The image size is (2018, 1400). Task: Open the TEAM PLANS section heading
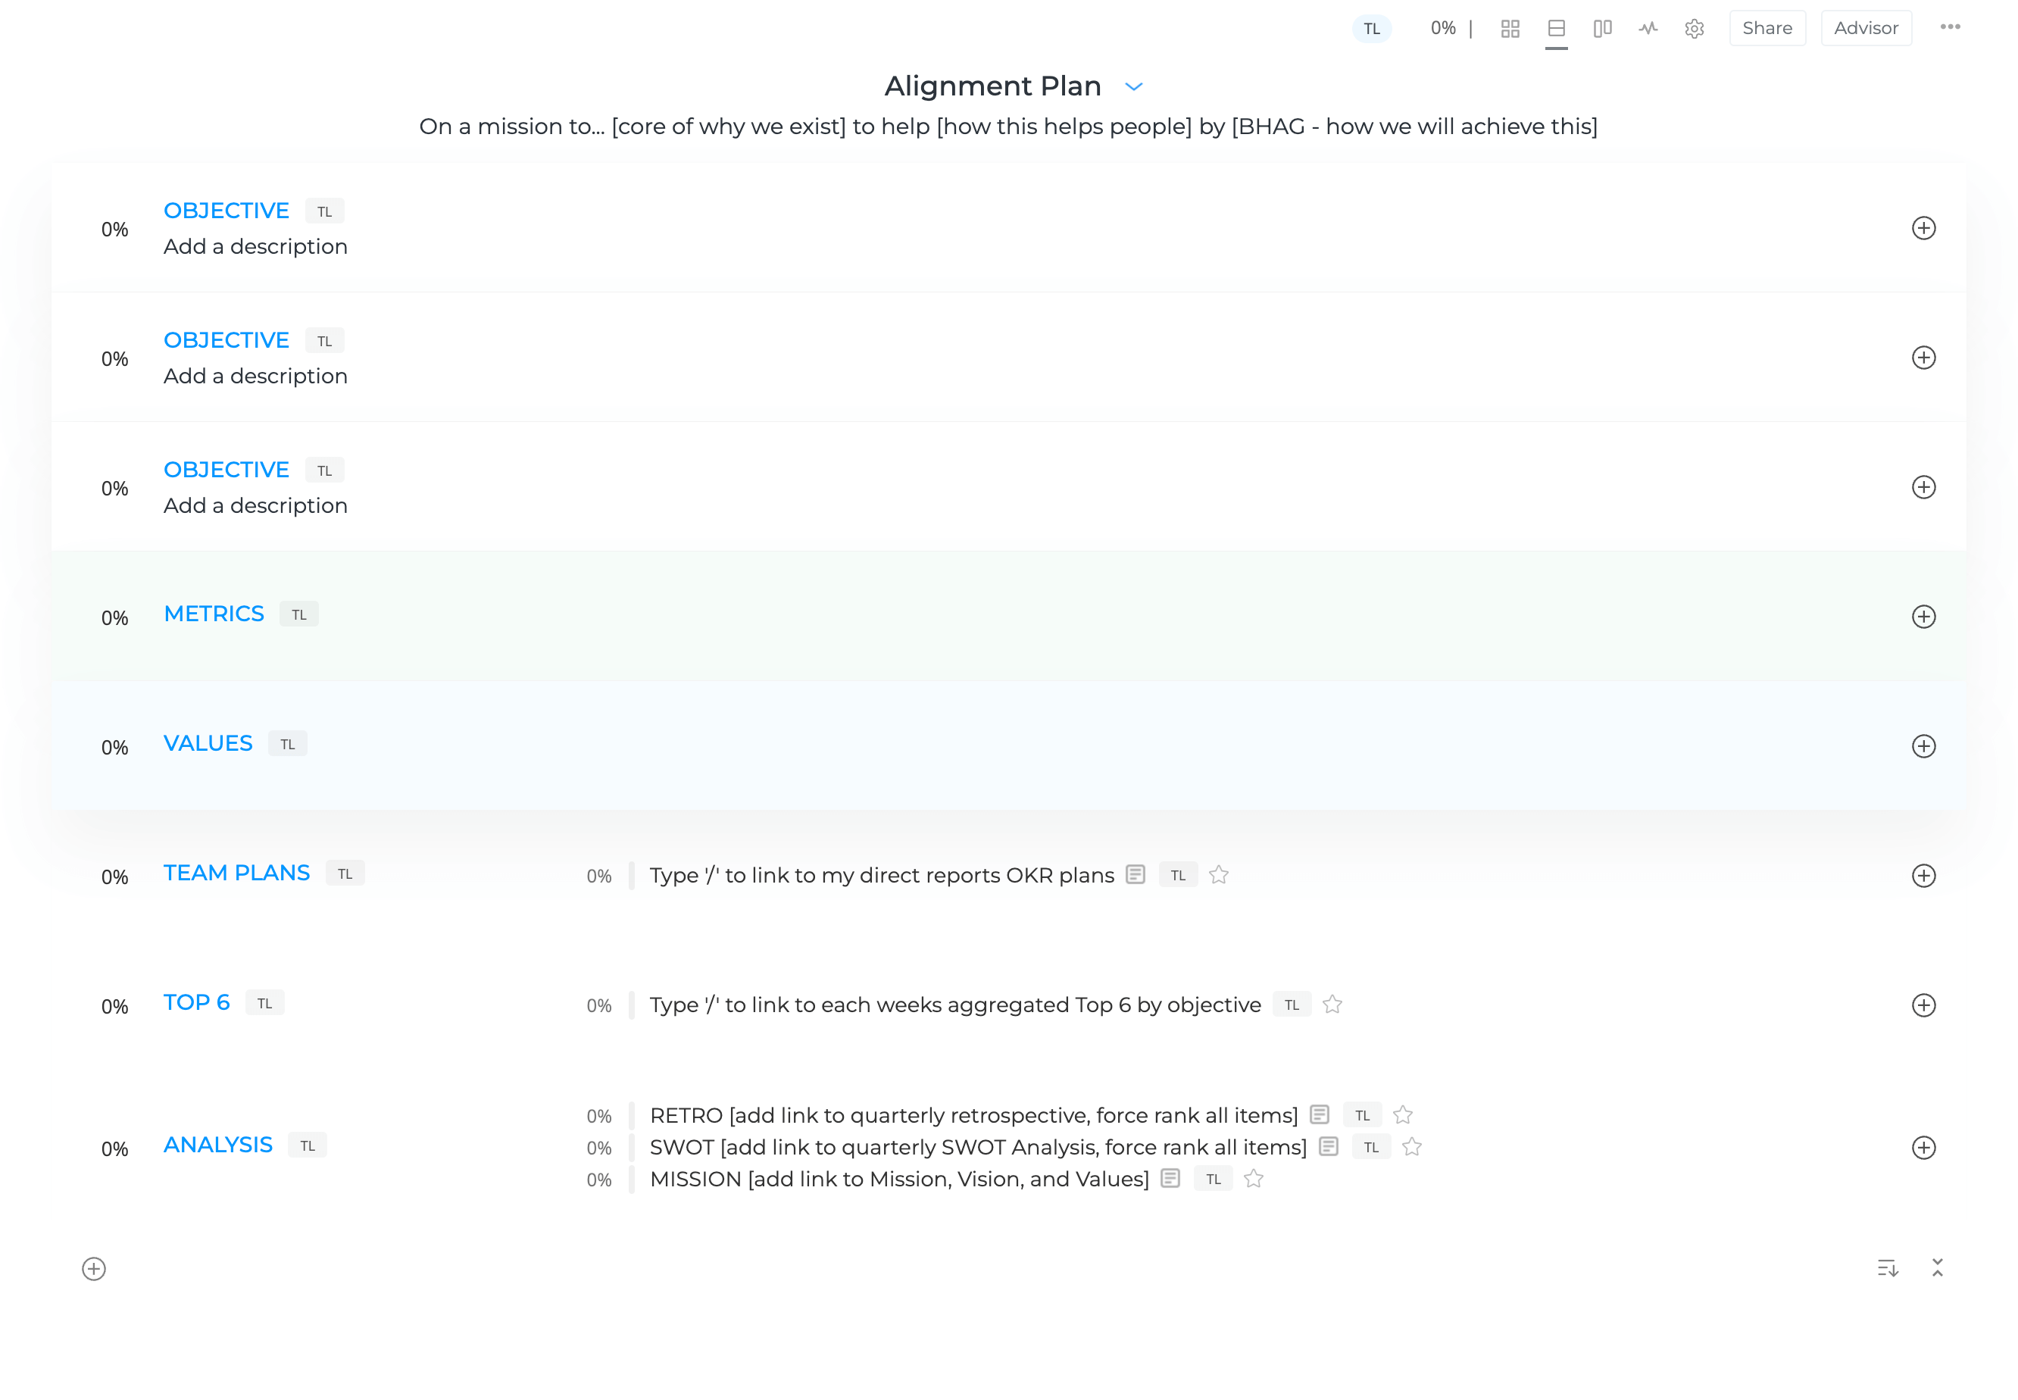point(237,873)
